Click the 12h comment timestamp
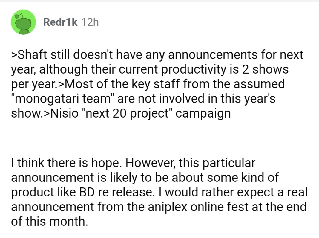 90,22
